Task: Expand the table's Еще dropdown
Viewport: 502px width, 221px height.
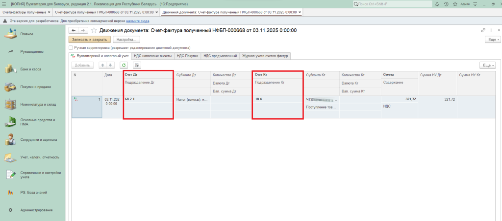Action: (487, 65)
